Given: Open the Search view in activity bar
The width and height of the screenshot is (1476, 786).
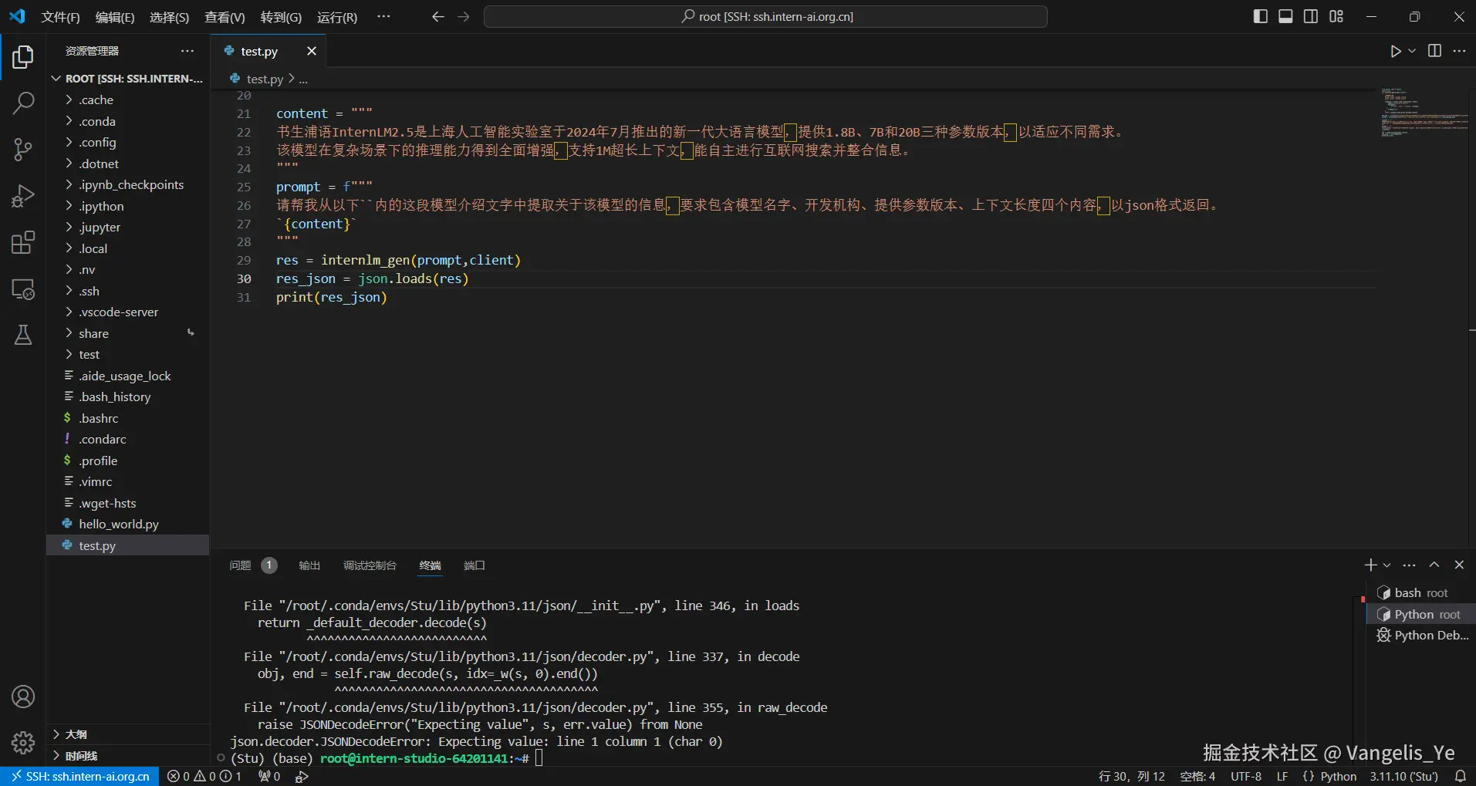Looking at the screenshot, I should [x=23, y=103].
